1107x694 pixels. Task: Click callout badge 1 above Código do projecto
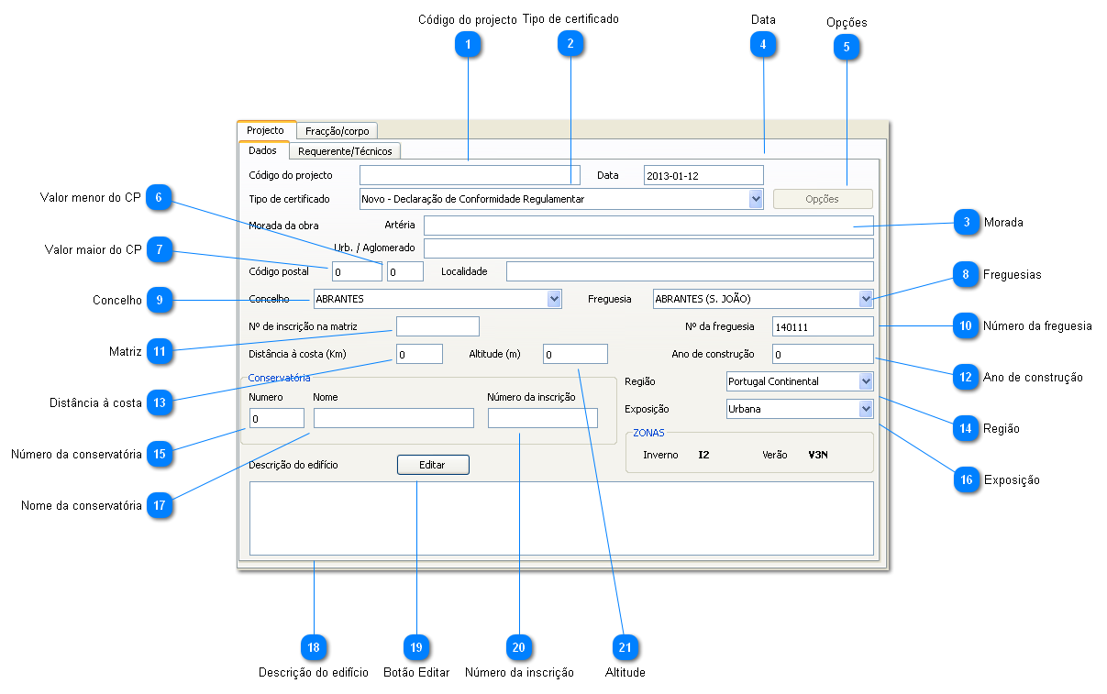tap(468, 44)
